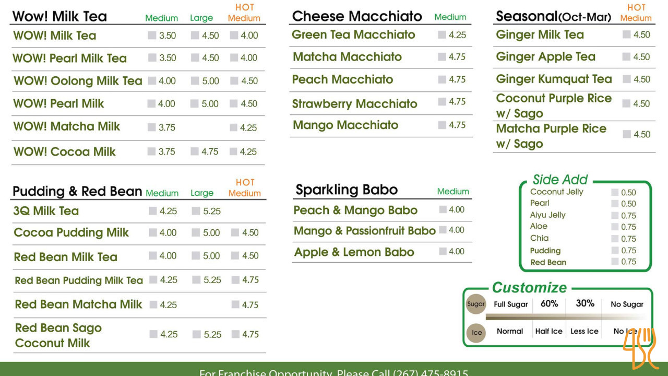Click the Sparkling Babo section heading
668x376 pixels.
click(347, 190)
